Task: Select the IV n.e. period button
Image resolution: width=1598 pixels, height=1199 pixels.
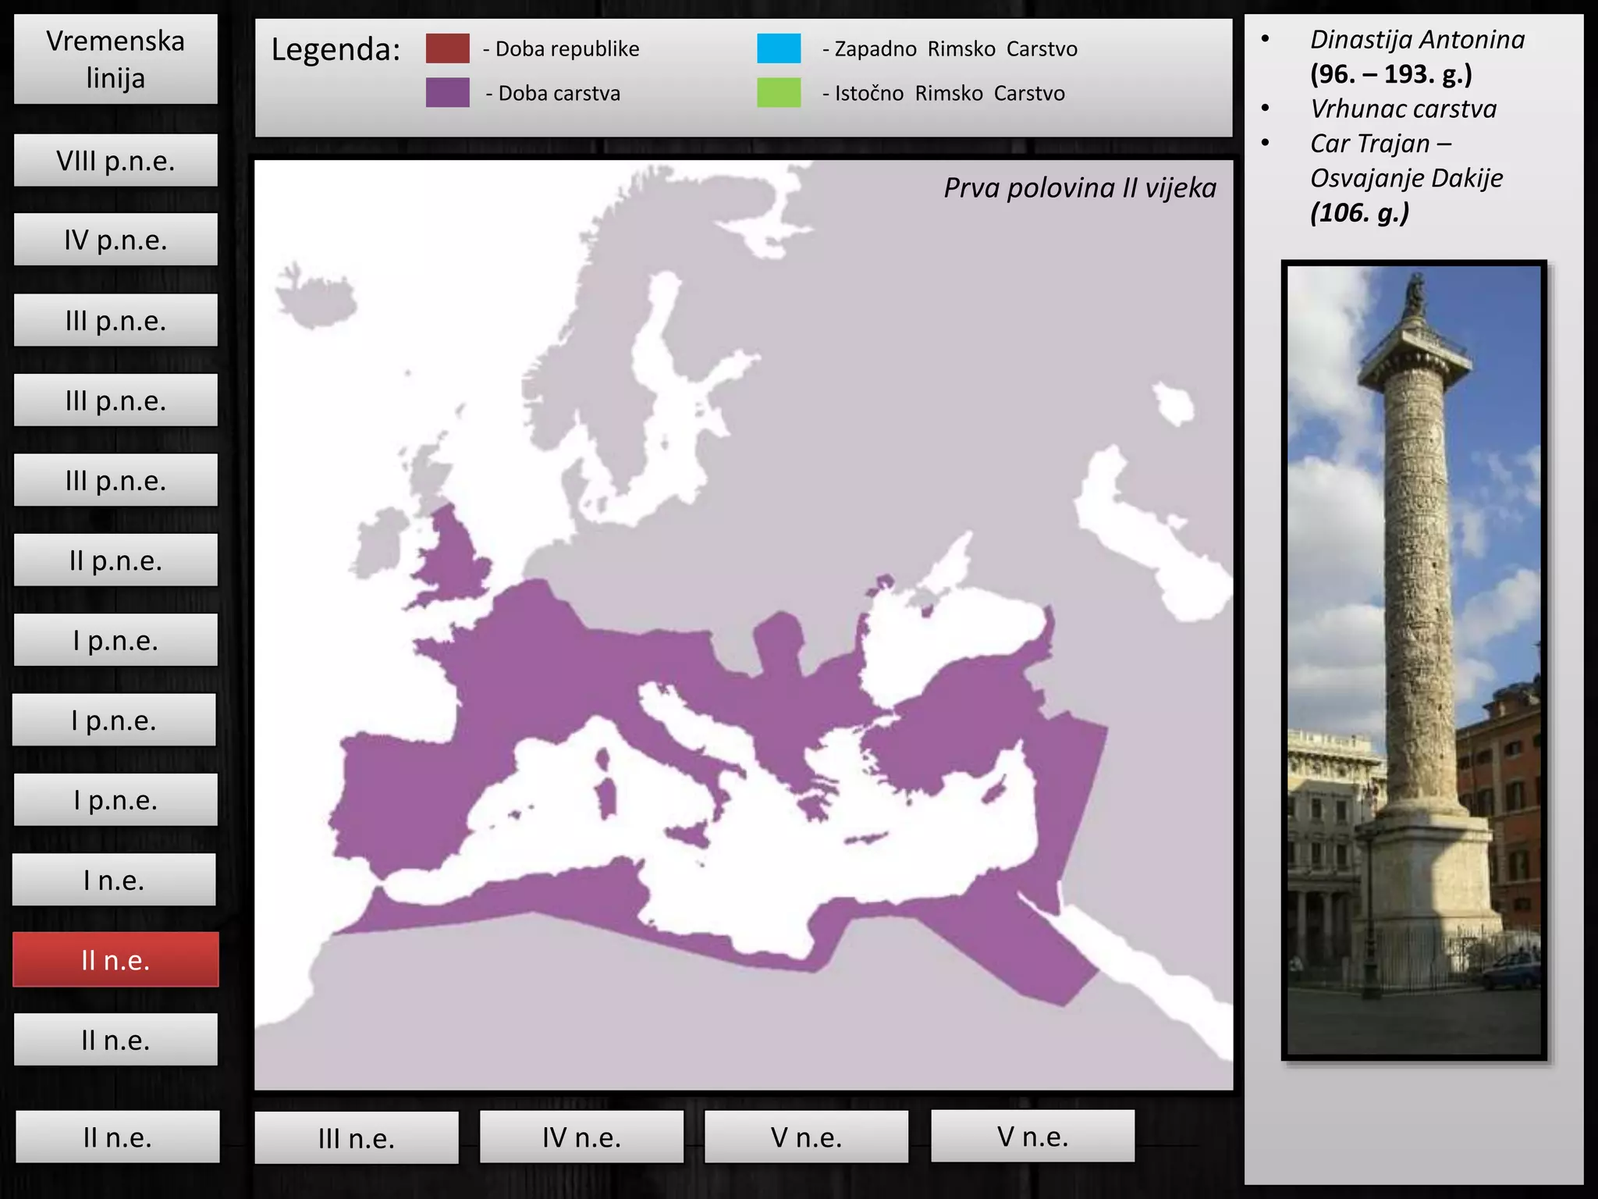Action: [x=581, y=1137]
